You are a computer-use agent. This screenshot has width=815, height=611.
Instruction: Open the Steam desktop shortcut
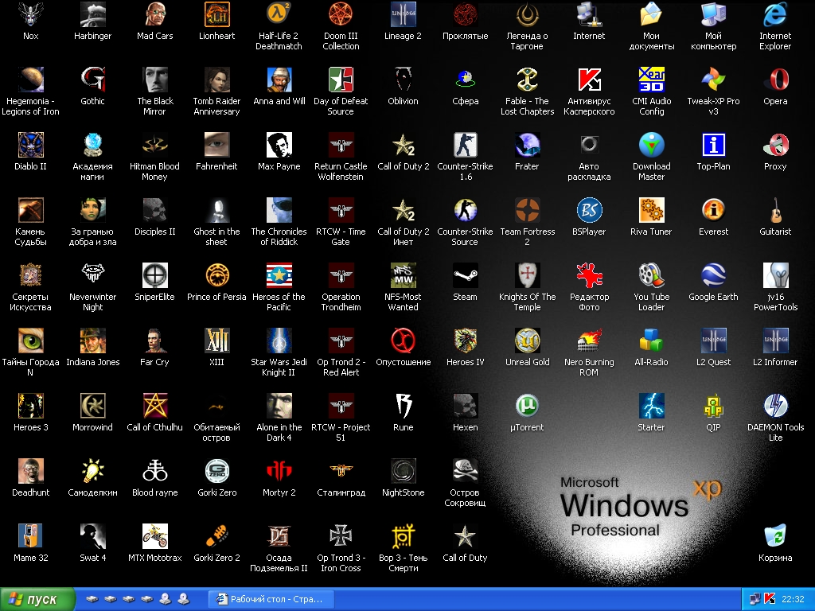coord(466,276)
